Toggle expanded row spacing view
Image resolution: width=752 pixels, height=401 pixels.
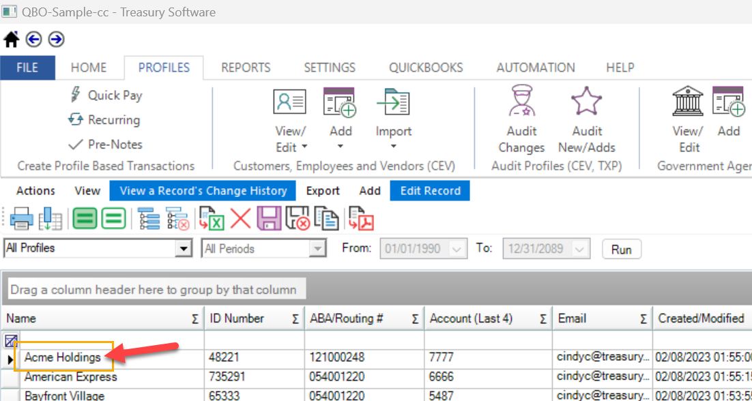(85, 218)
